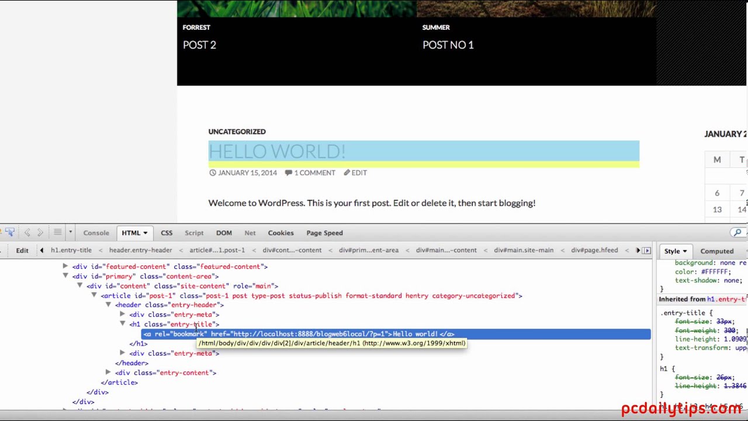748x421 pixels.
Task: Open the Page Speed tab
Action: coord(324,233)
